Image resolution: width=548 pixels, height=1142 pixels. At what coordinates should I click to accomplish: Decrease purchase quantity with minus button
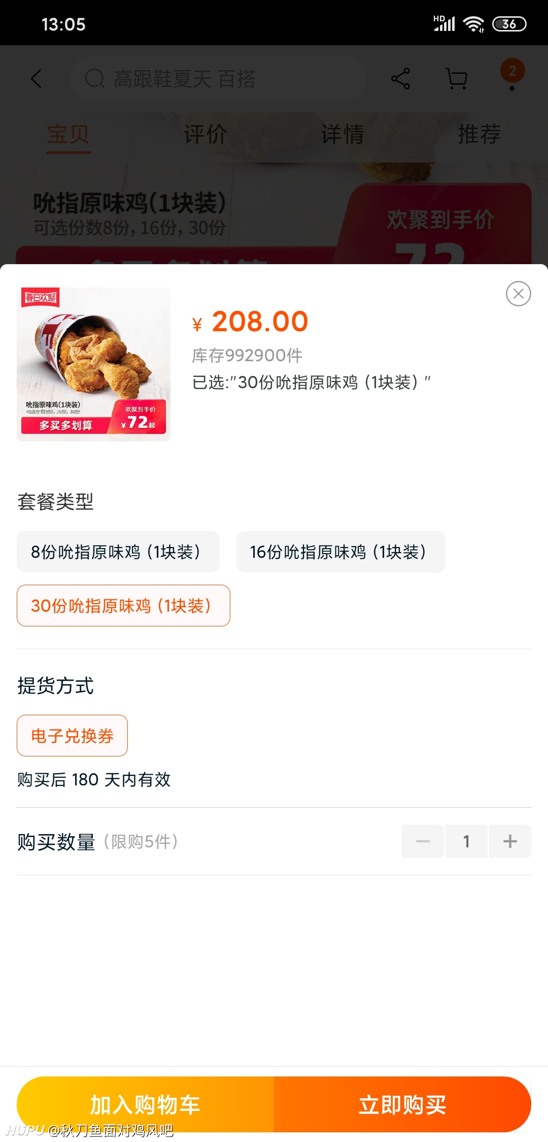tap(423, 841)
